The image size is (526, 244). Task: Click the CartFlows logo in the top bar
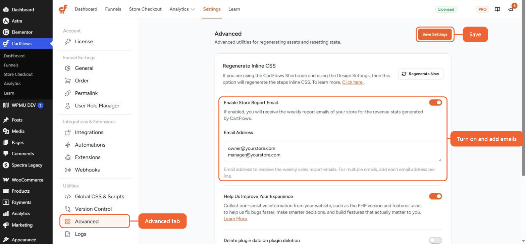point(63,9)
